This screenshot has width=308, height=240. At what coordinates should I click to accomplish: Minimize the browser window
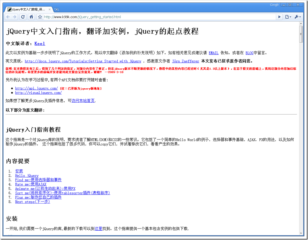coord(284,5)
